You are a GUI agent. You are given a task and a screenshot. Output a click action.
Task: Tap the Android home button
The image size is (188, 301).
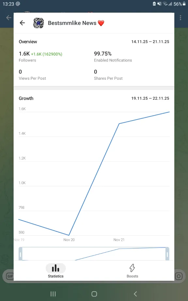[94, 294]
